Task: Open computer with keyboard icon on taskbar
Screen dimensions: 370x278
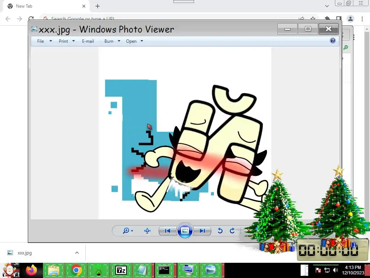Action: 188,270
